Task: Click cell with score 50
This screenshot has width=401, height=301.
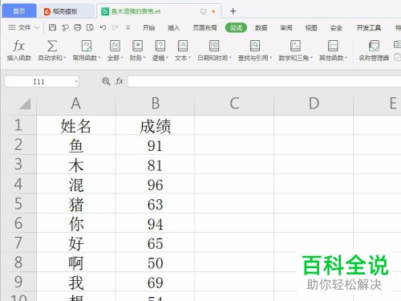Action: [156, 262]
